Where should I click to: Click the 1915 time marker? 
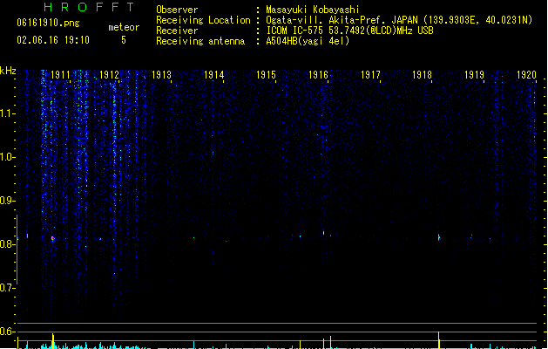(x=266, y=75)
